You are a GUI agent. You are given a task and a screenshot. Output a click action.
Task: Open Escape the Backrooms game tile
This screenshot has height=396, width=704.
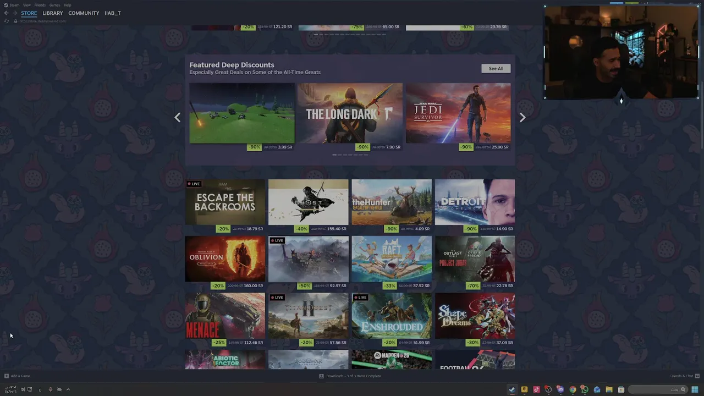tap(225, 202)
